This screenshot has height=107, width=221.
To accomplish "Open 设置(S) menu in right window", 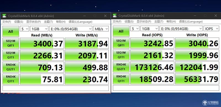I will [x=129, y=22].
